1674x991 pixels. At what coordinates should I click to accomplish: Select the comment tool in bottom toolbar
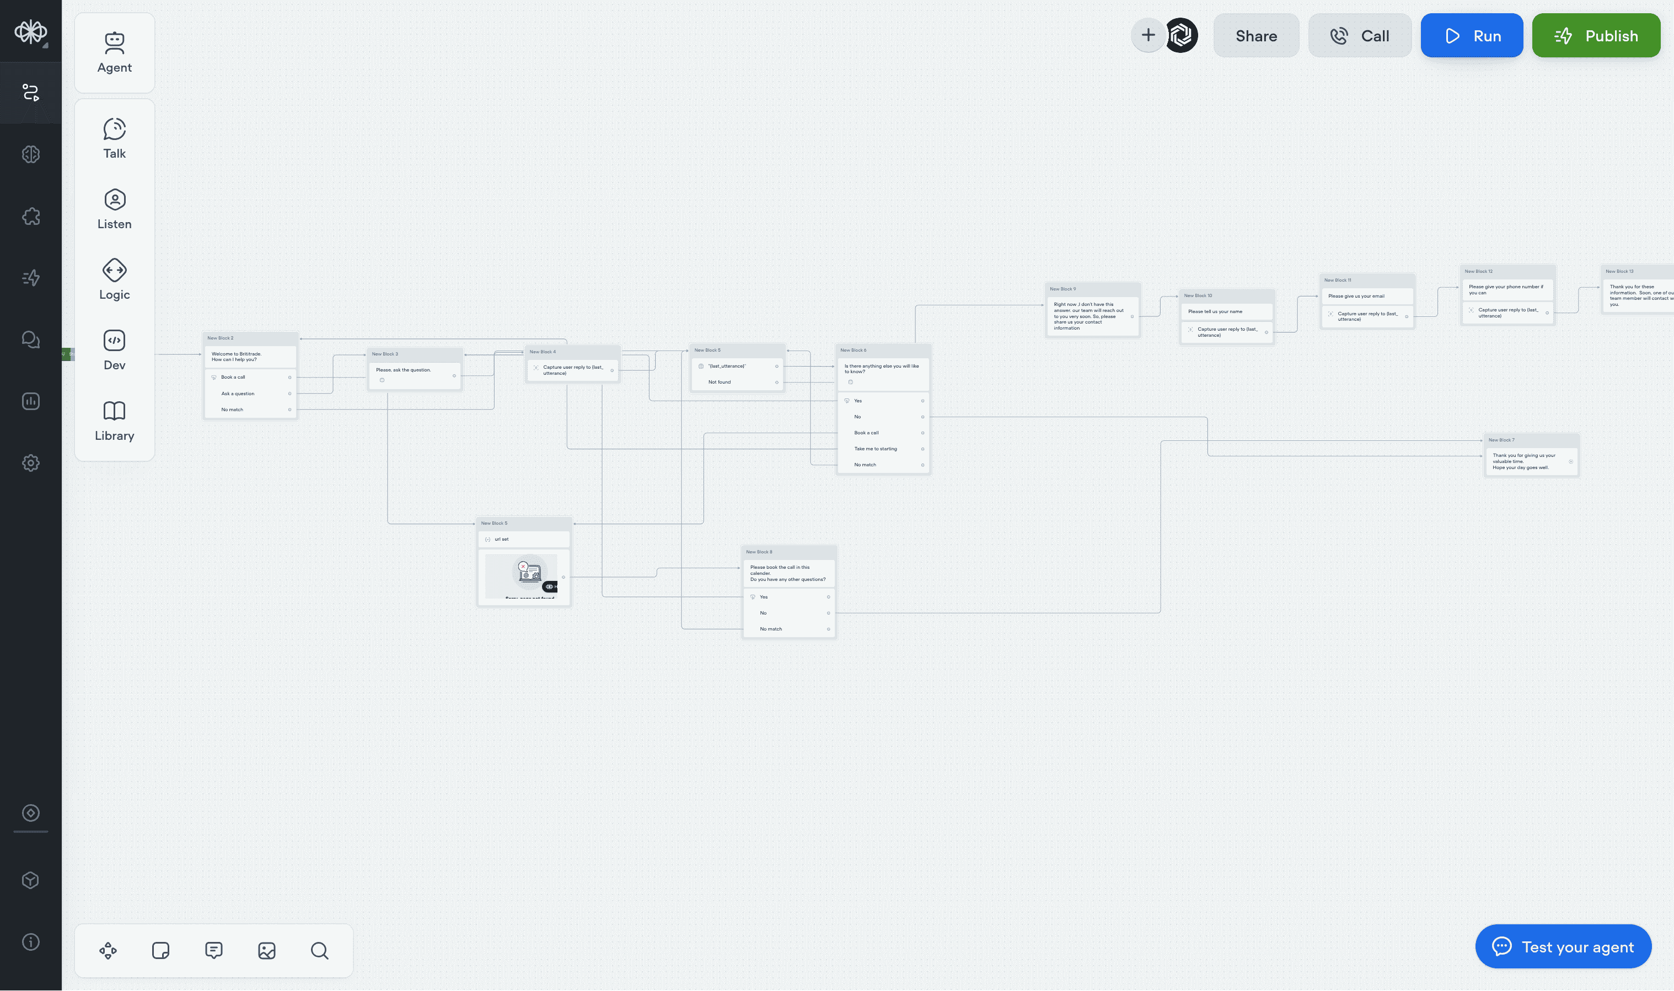(214, 950)
